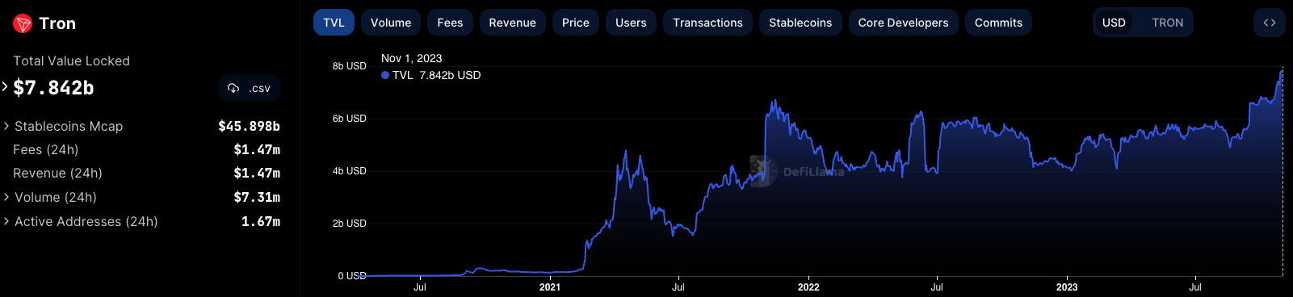Expand the Active Addresses (24h) row
The width and height of the screenshot is (1293, 297).
(x=6, y=221)
